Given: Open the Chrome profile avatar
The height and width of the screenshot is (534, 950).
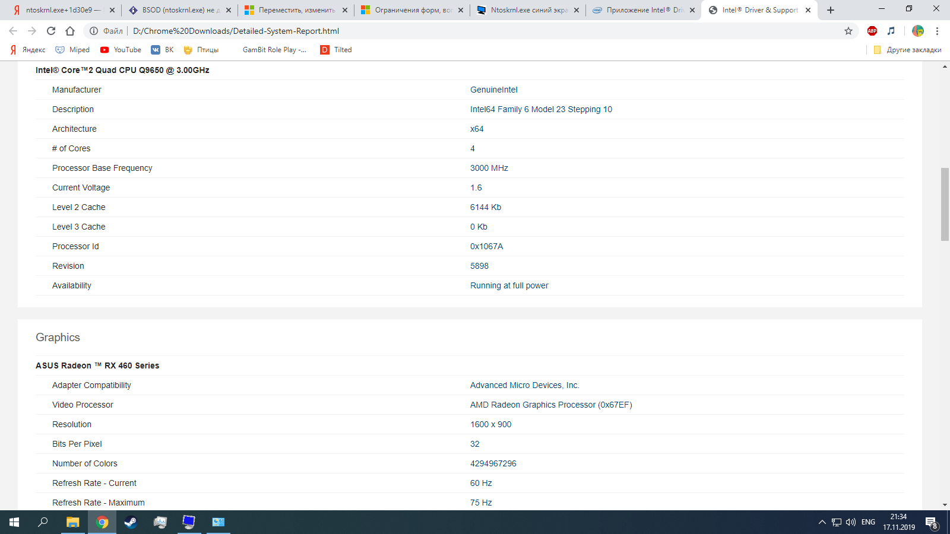Looking at the screenshot, I should tap(918, 31).
